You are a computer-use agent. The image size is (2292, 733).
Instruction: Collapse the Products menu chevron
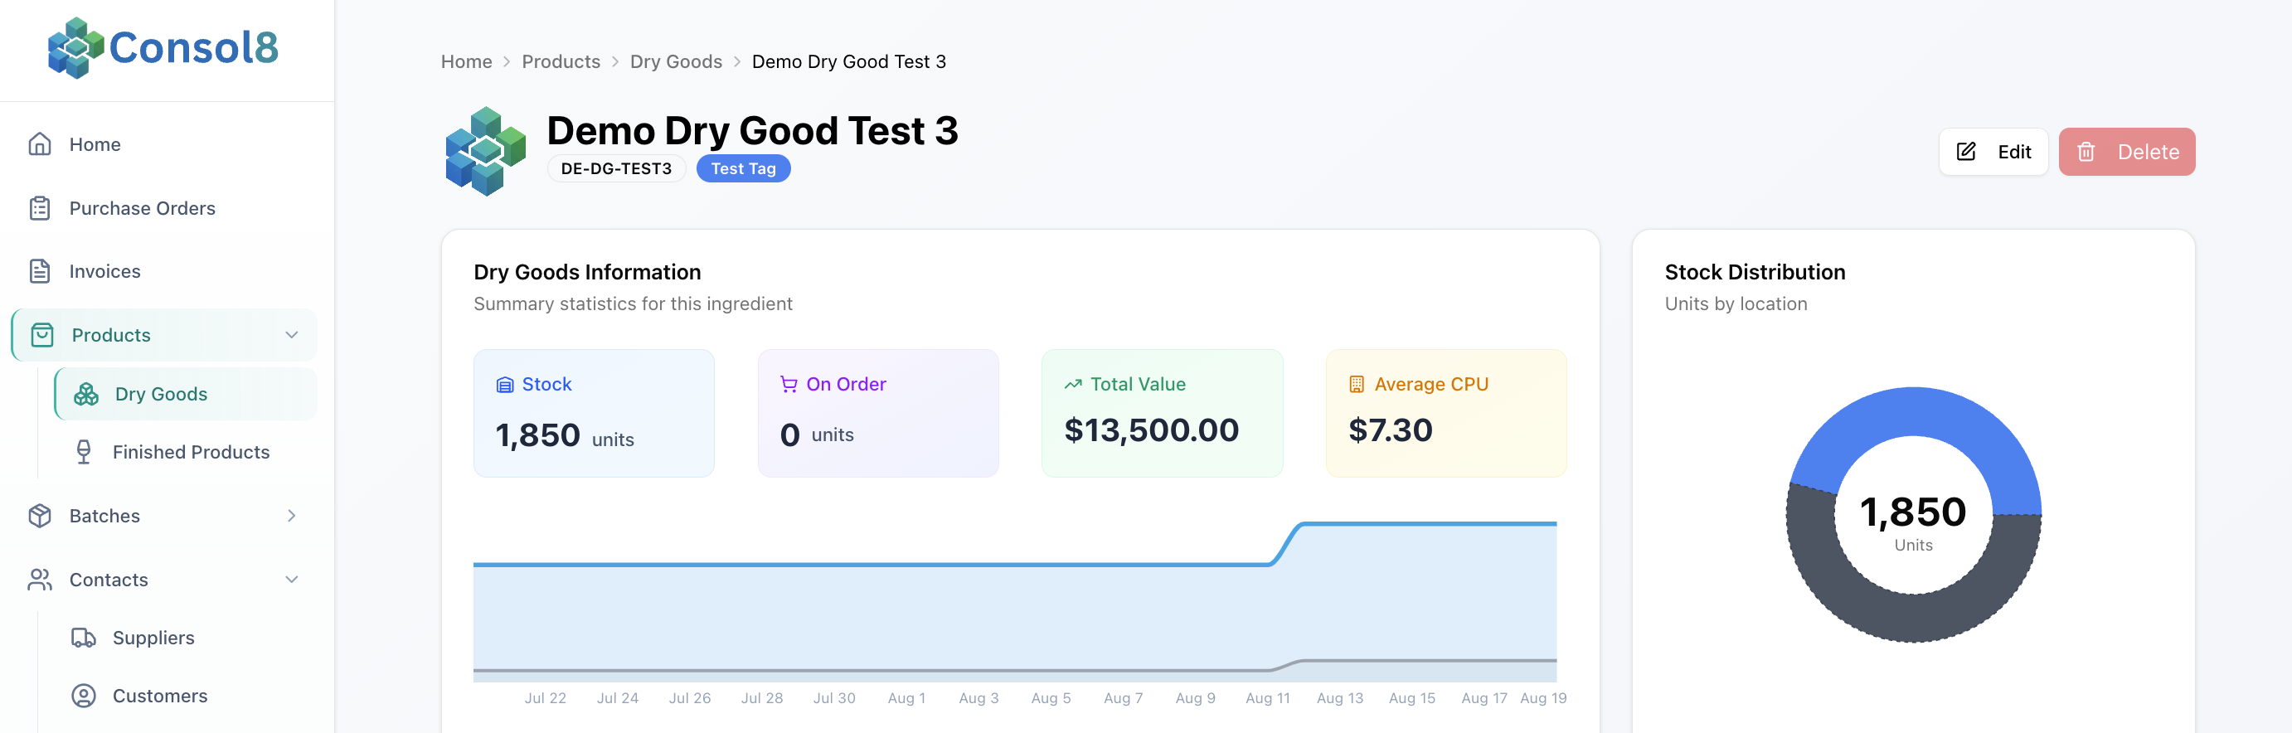click(291, 335)
